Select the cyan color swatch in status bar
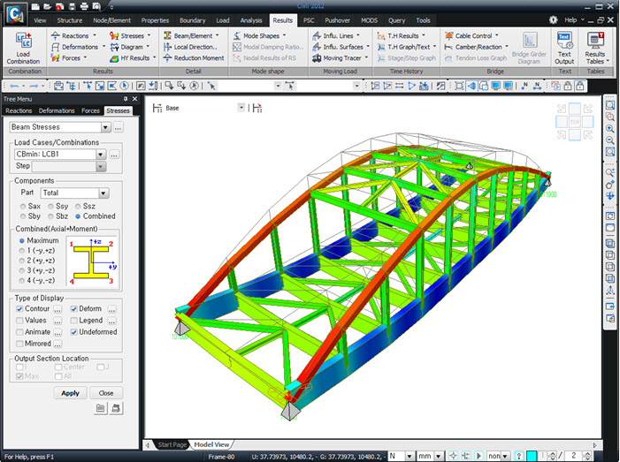Viewport: 620px width, 462px height. 532,456
